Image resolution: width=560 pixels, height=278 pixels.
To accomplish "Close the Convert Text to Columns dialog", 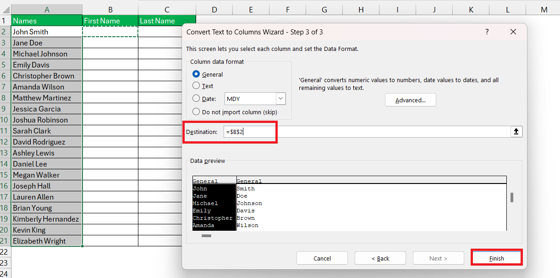I will (513, 32).
